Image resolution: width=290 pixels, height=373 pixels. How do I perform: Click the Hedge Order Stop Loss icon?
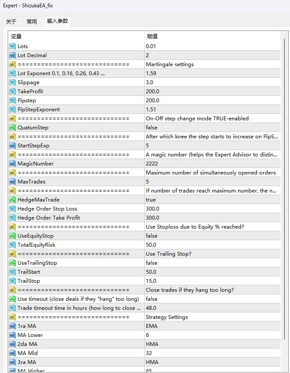tap(12, 209)
